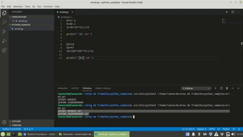Place cursor on line 10 I2 formula

(x=80, y=51)
